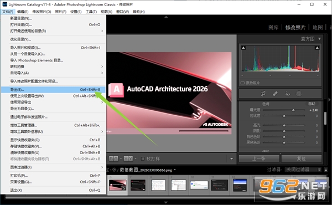
Task: Hide the top module picker via arrow
Action: tap(166, 17)
